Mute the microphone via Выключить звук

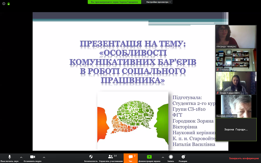click(x=10, y=158)
